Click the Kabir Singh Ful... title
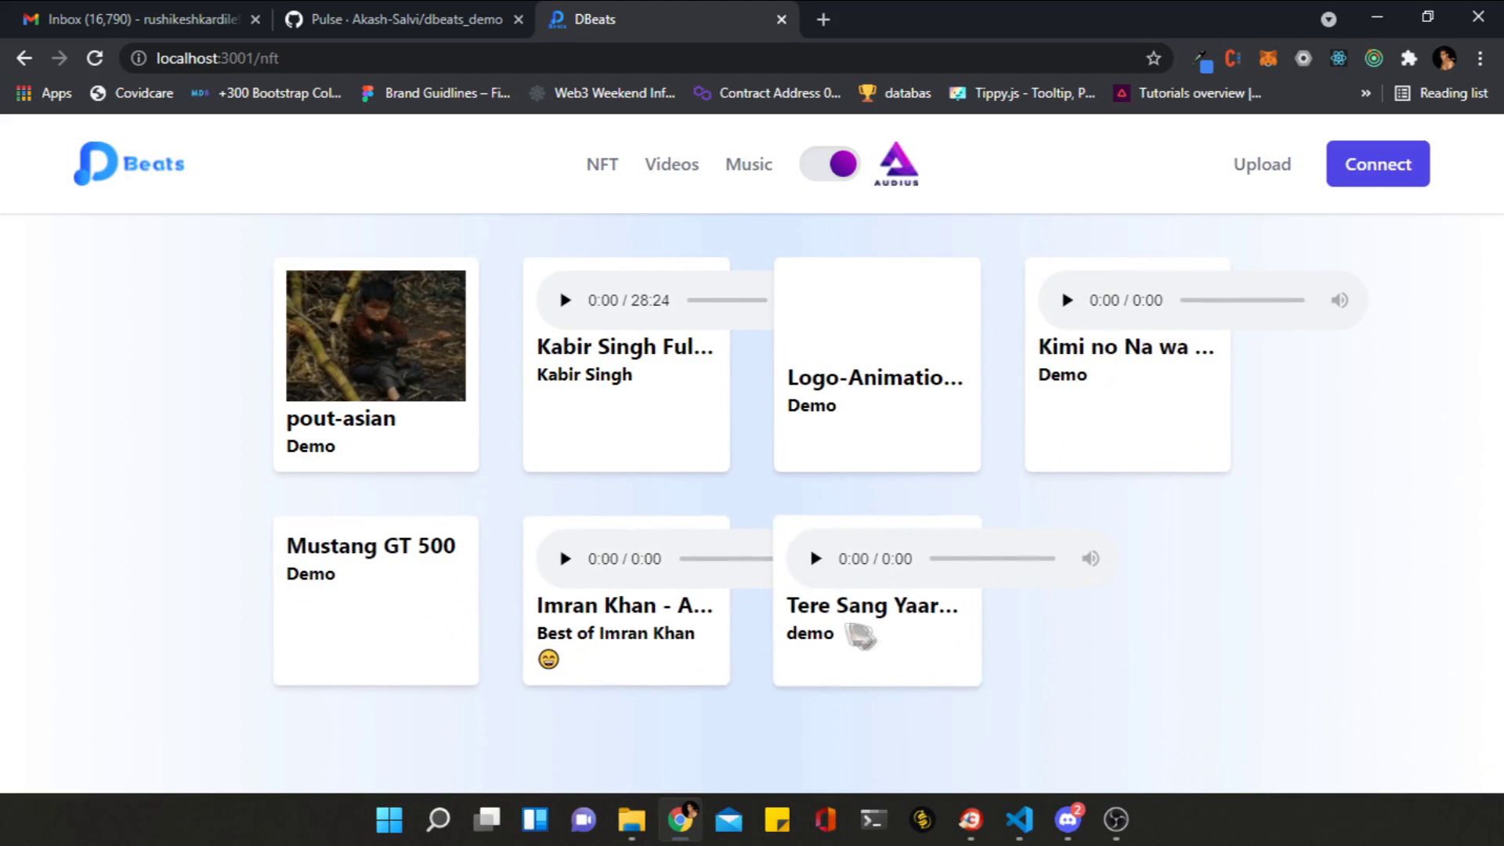Viewport: 1504px width, 846px height. (625, 346)
